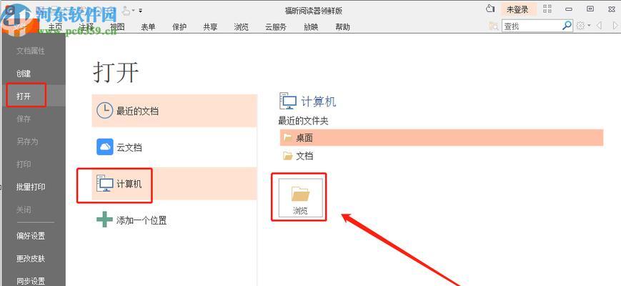
Task: Choose 关闭 in the file sidebar
Action: click(x=24, y=209)
